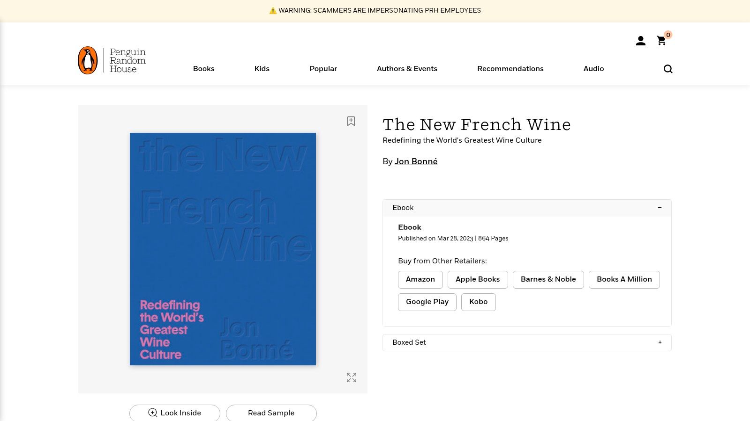Select the Barnes & Noble retailer
The height and width of the screenshot is (421, 750).
(548, 280)
